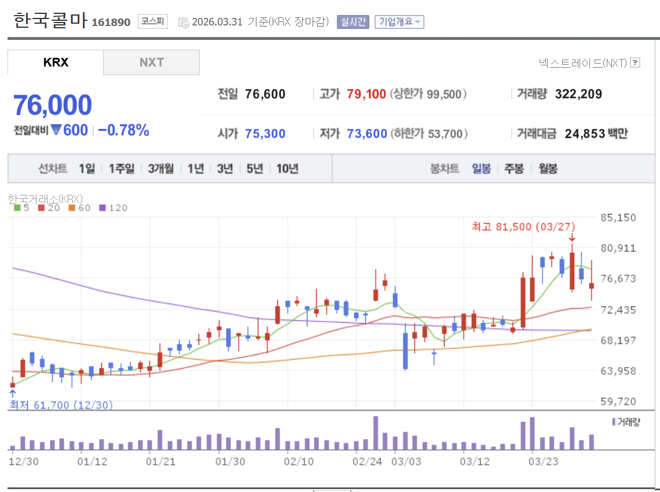Click the purple 120-day moving average swatch
This screenshot has height=492, width=660.
point(102,208)
